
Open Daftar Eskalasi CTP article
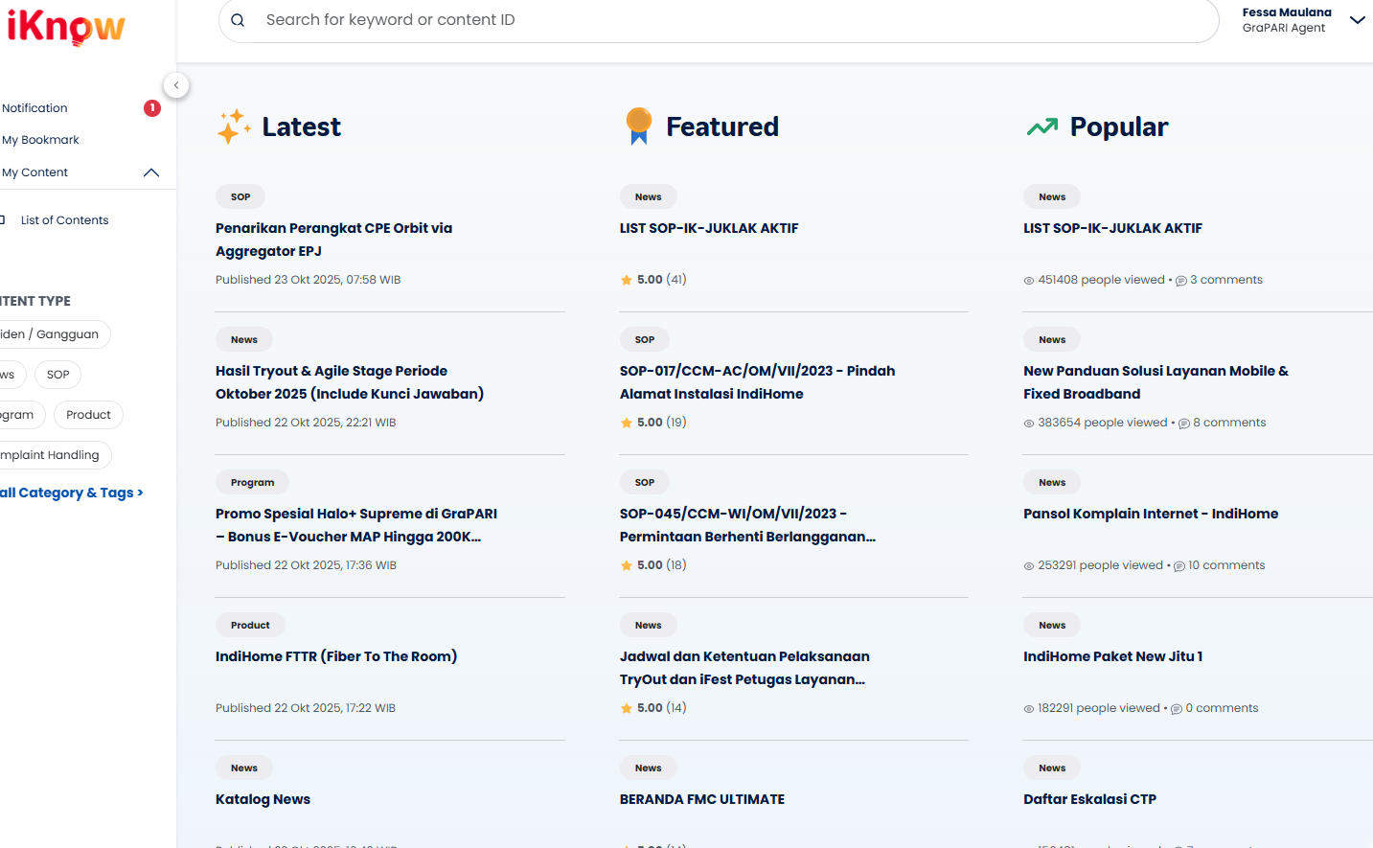[x=1089, y=799]
